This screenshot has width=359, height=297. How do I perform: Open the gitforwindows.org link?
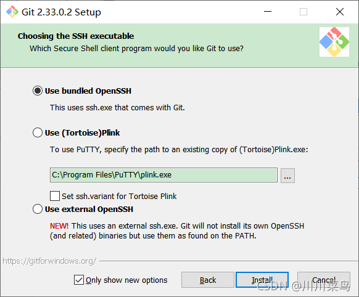pyautogui.click(x=49, y=261)
